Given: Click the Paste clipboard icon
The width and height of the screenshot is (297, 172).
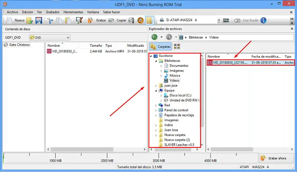Looking at the screenshot, I should (x=68, y=20).
